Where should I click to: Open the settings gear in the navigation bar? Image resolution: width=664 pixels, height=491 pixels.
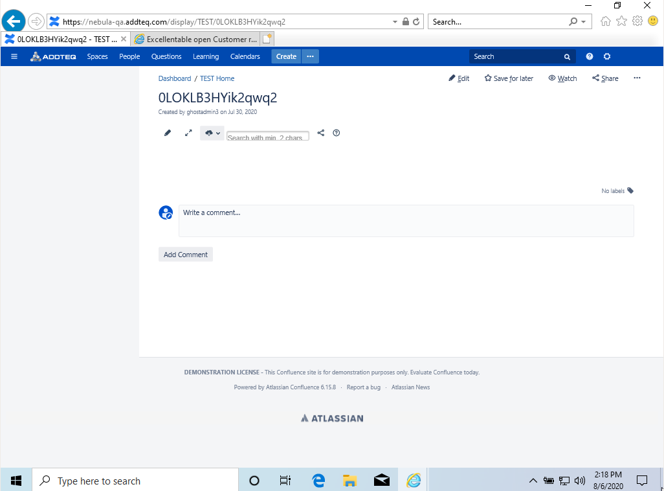(x=606, y=56)
